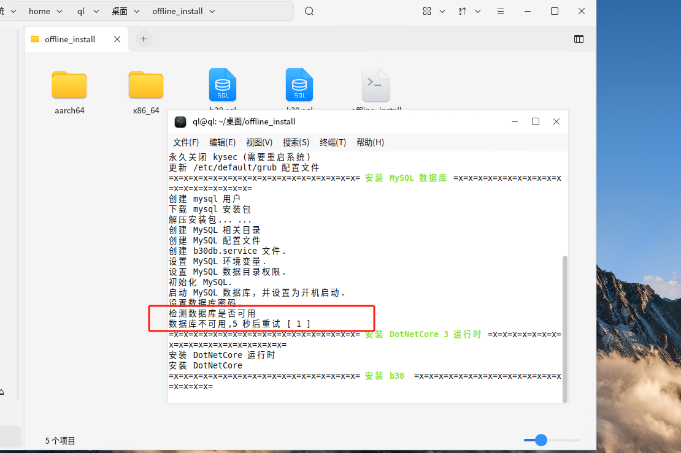This screenshot has height=453, width=681.
Task: Click offline_install in path bar
Action: point(178,11)
